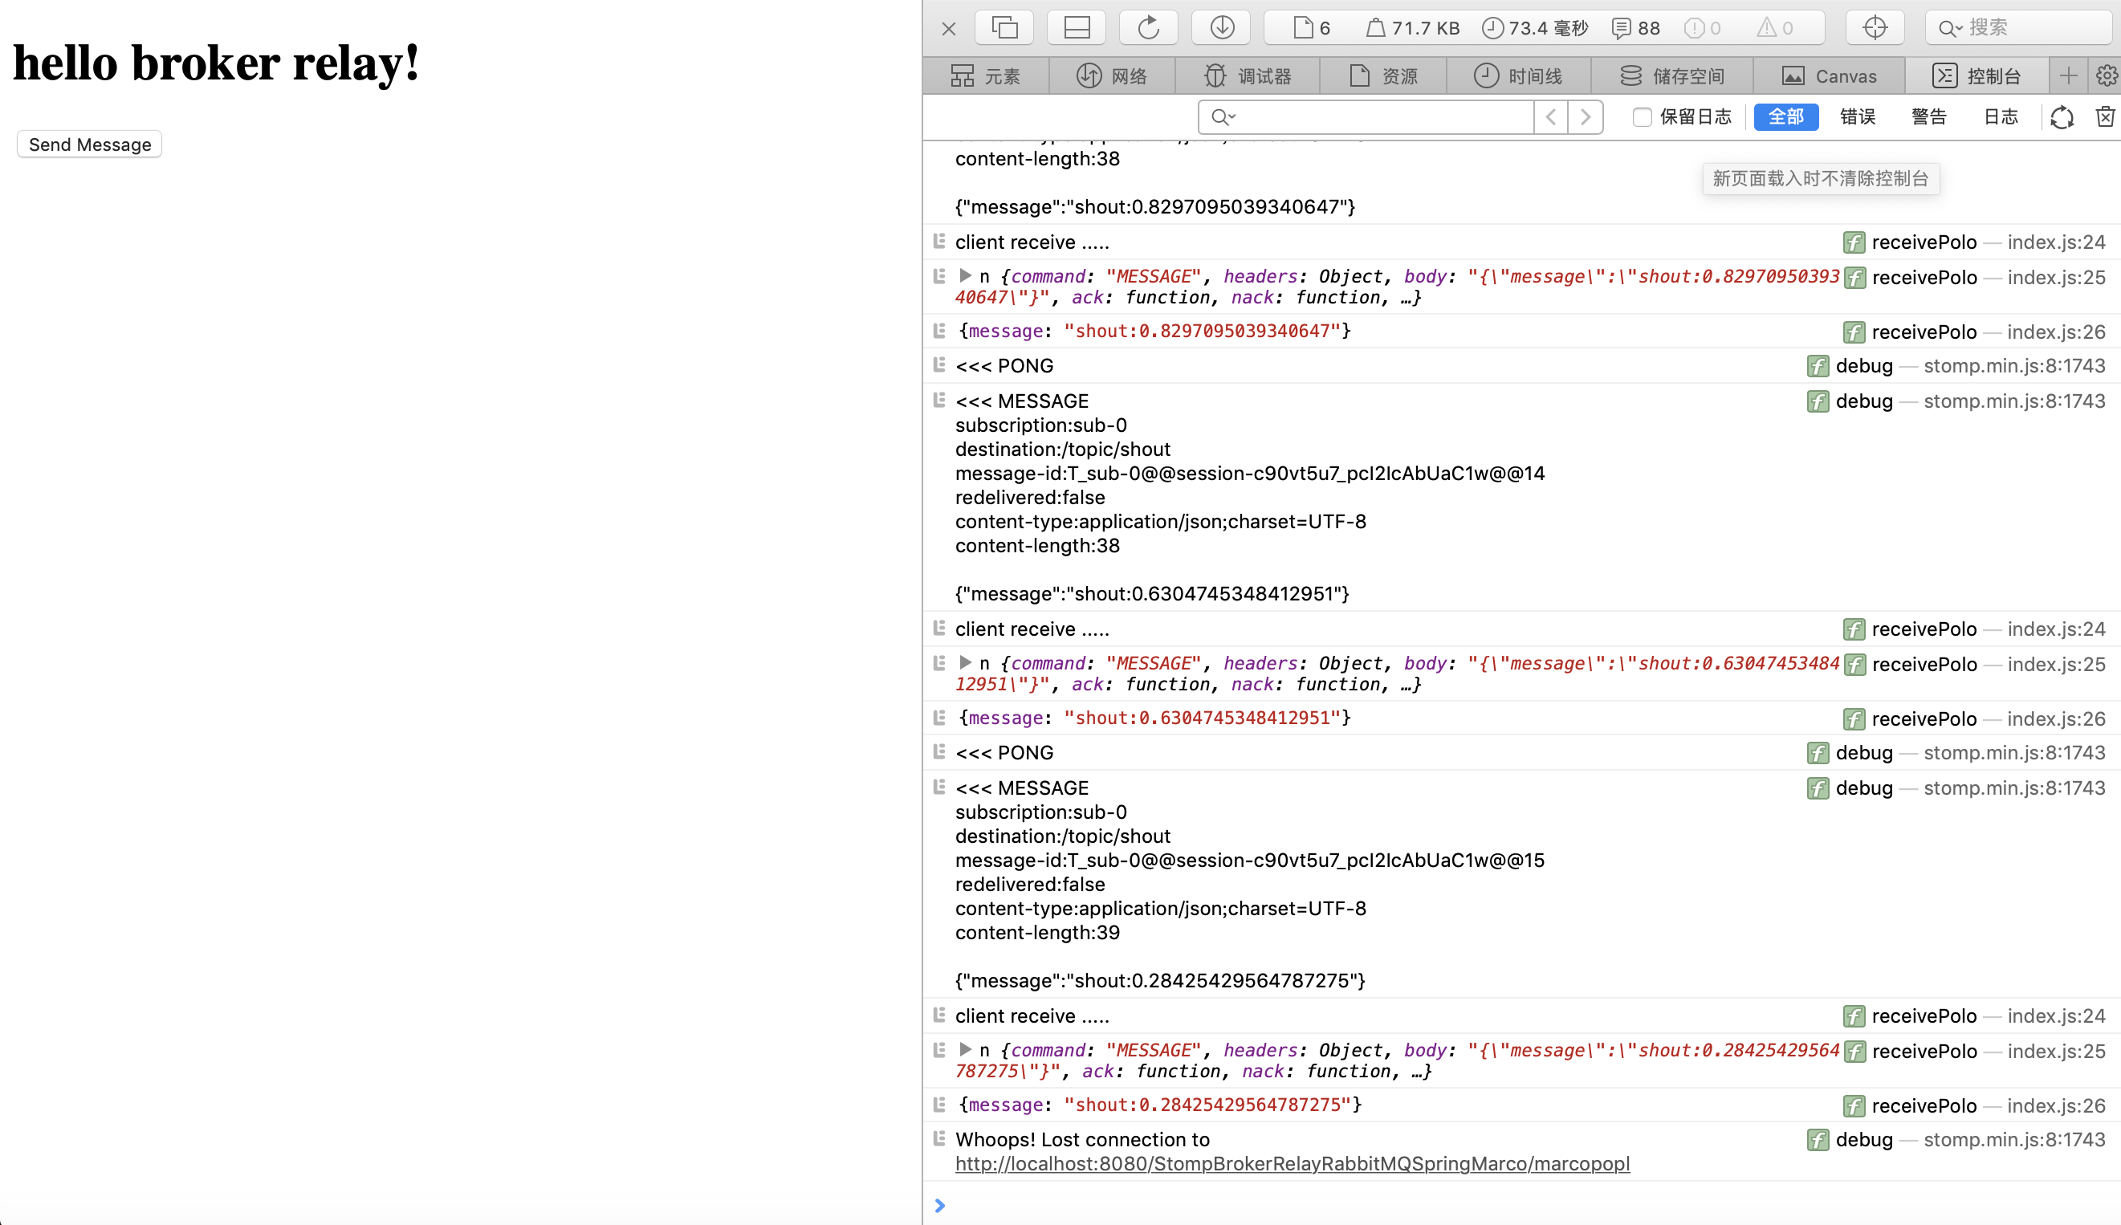This screenshot has height=1225, width=2121.
Task: Select the 控制台 (Console) tab
Action: tap(1976, 76)
